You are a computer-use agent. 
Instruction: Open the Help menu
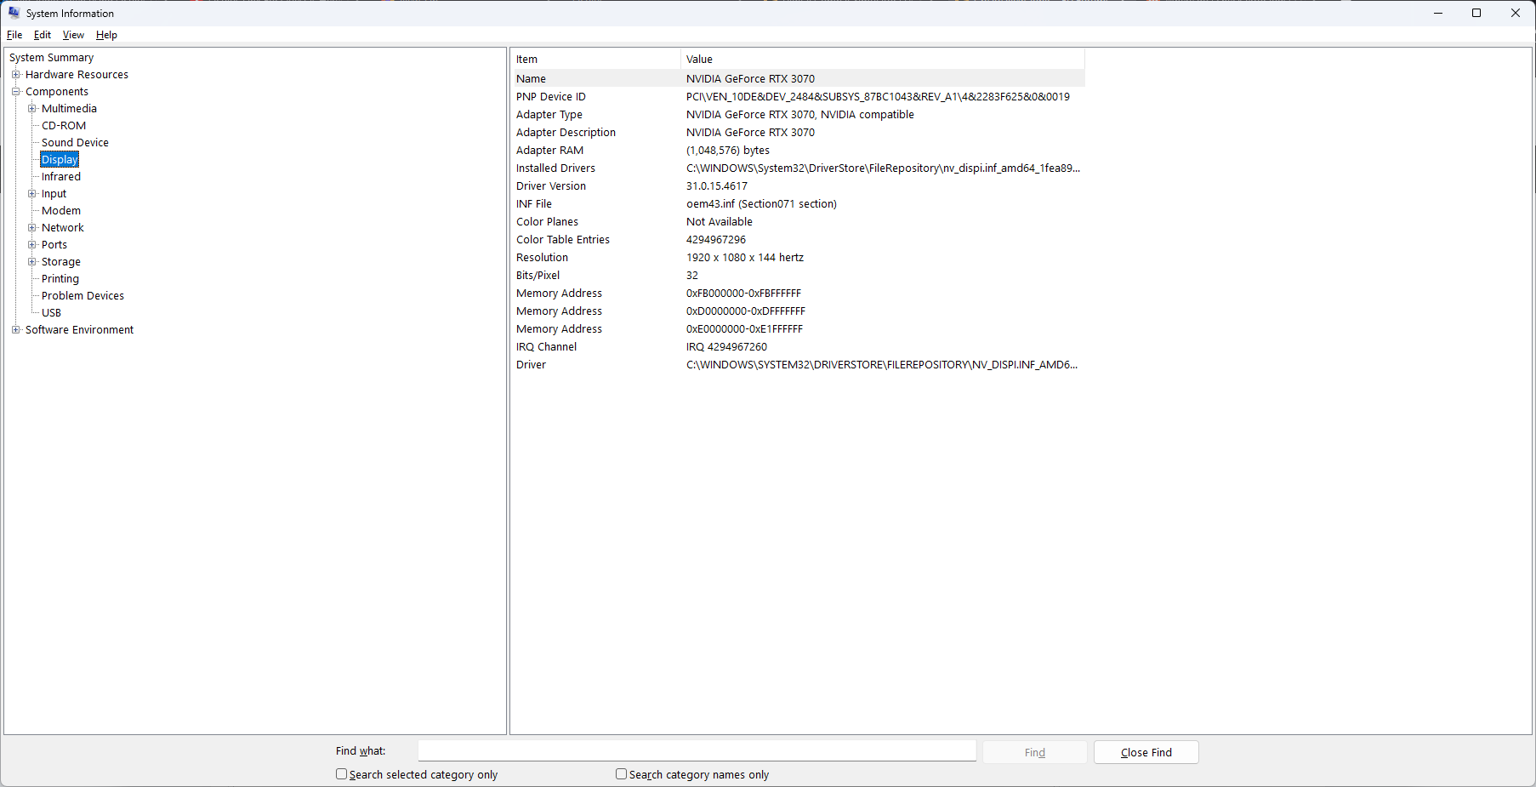(x=106, y=35)
